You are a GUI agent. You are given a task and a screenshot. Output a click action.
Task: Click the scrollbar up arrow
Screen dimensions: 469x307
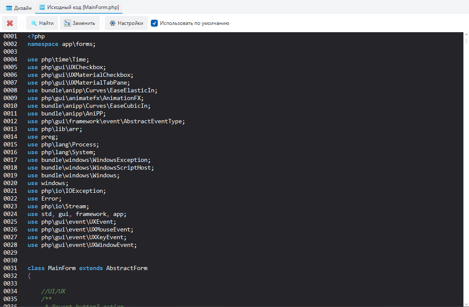click(466, 35)
